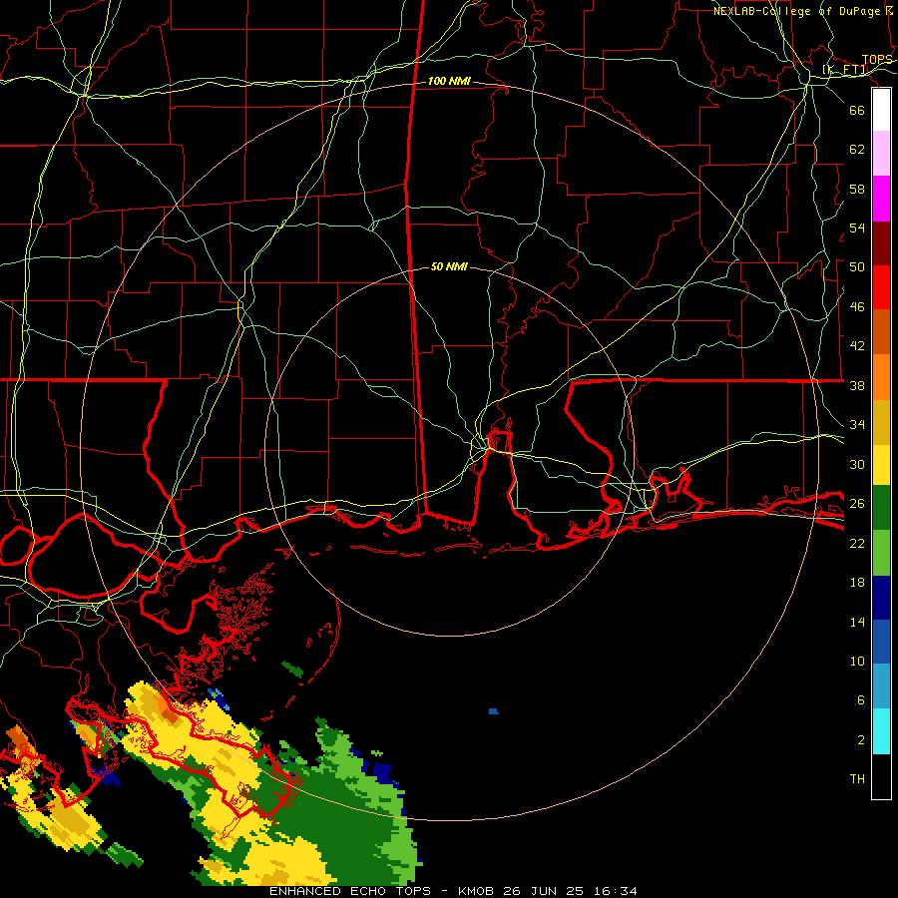The image size is (898, 898).
Task: Click the legend value "18"
Action: coord(857,583)
